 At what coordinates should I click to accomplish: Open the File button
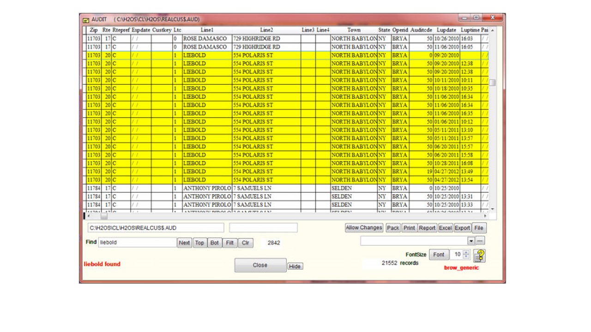tap(479, 228)
